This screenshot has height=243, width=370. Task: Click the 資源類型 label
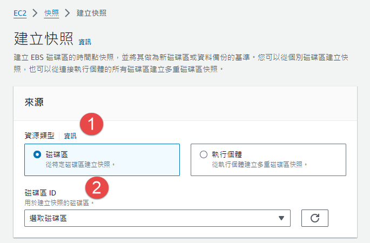[x=39, y=136]
